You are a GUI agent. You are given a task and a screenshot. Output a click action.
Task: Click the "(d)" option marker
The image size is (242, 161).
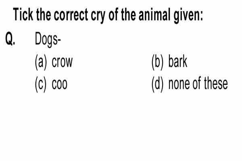click(157, 85)
